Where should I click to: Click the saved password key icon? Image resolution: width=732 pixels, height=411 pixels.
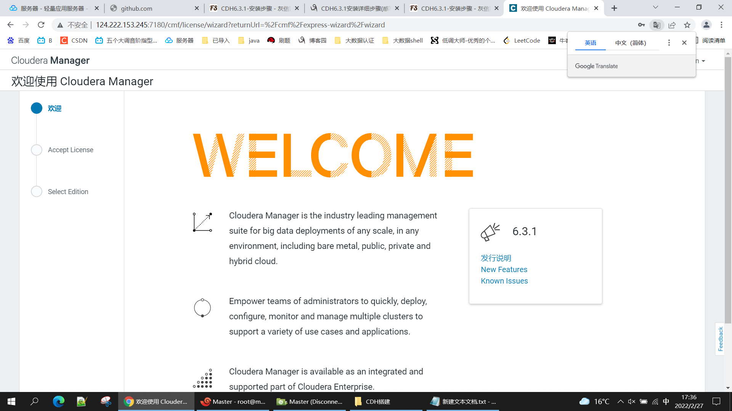(x=641, y=25)
